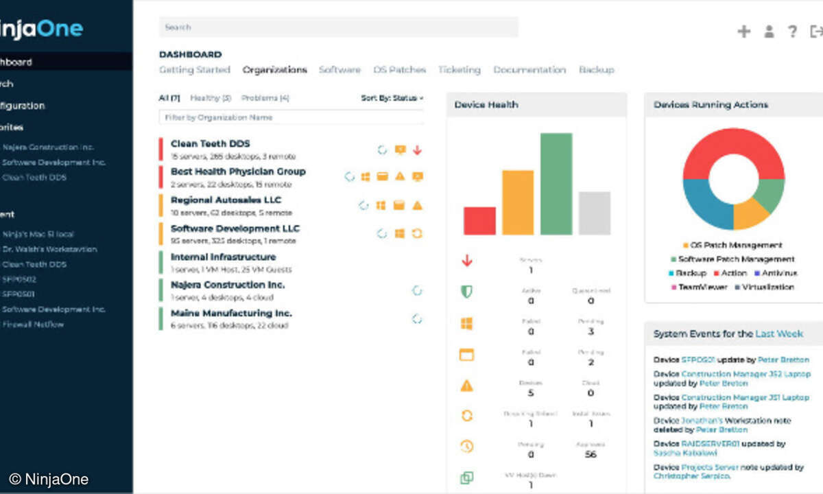
Task: Open the Christopher Serpico user link
Action: coord(691,476)
